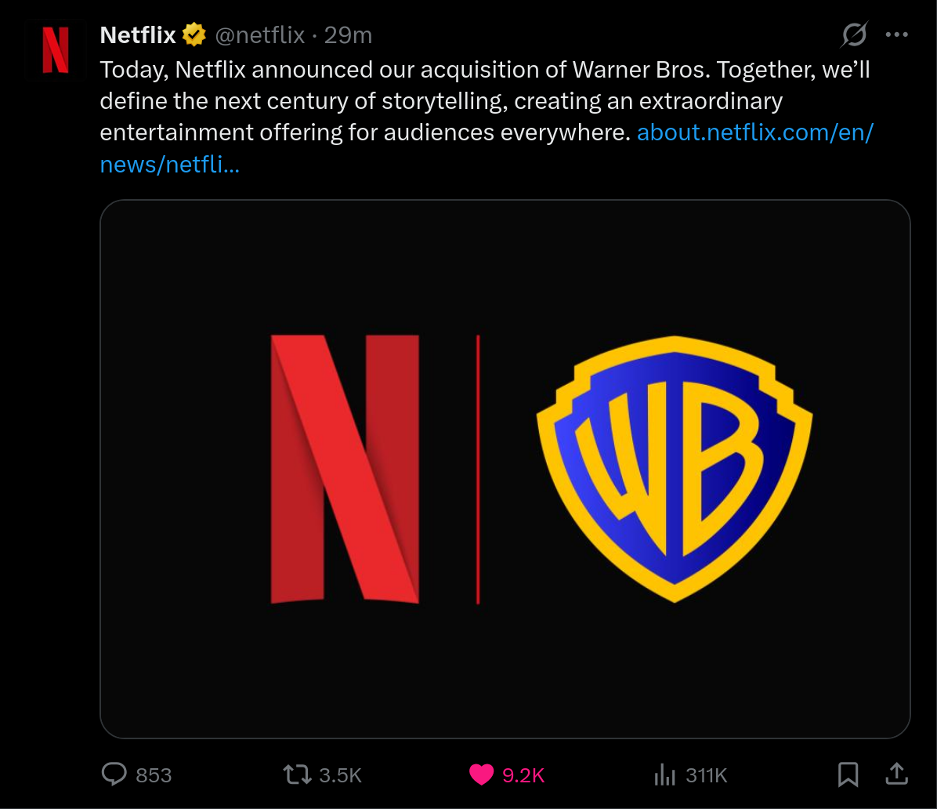
Task: Click the Warner Bros shield logo image
Action: click(x=675, y=468)
